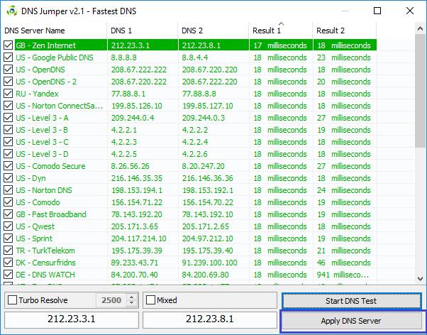427x335 pixels.
Task: Select the GB - Fast Broadband row name
Action: 51,214
